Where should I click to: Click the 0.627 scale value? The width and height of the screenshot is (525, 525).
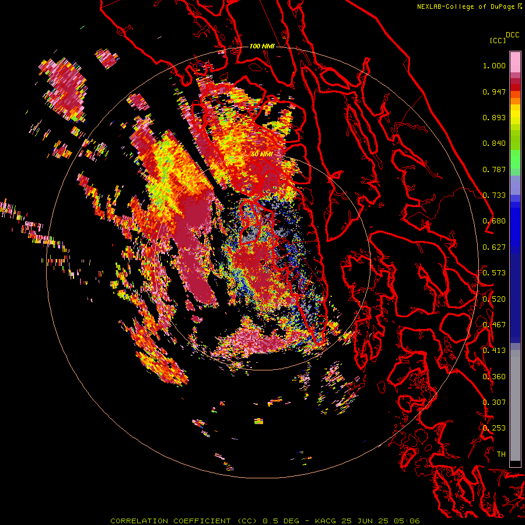tap(494, 247)
